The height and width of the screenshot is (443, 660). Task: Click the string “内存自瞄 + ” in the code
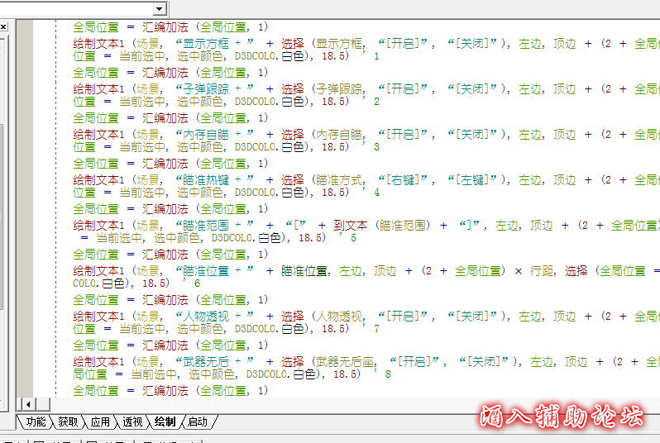(x=215, y=134)
